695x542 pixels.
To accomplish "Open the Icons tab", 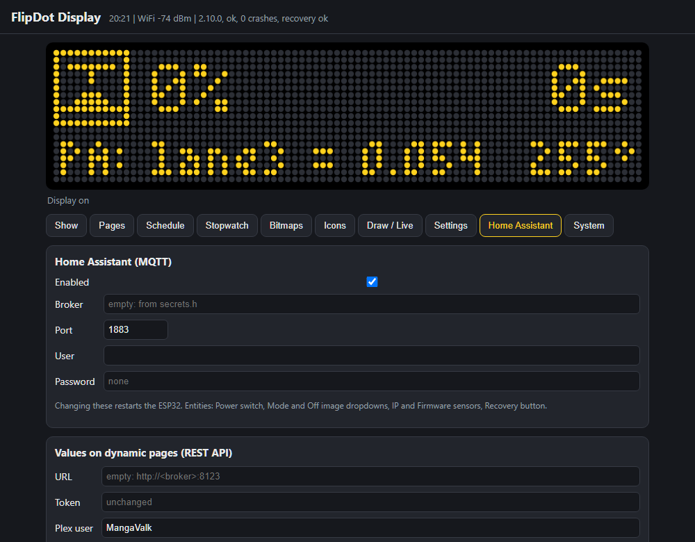I will click(335, 226).
